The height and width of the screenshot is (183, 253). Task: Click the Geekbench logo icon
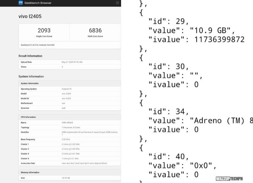click(21, 3)
